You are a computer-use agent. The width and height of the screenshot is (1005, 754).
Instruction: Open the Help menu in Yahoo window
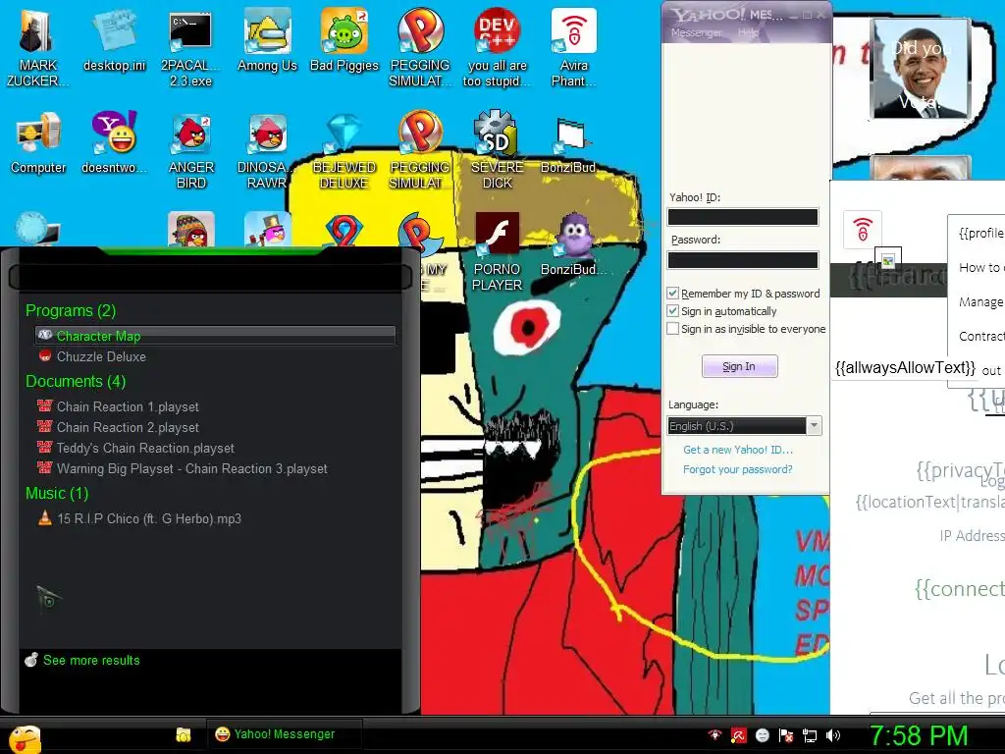[x=748, y=32]
